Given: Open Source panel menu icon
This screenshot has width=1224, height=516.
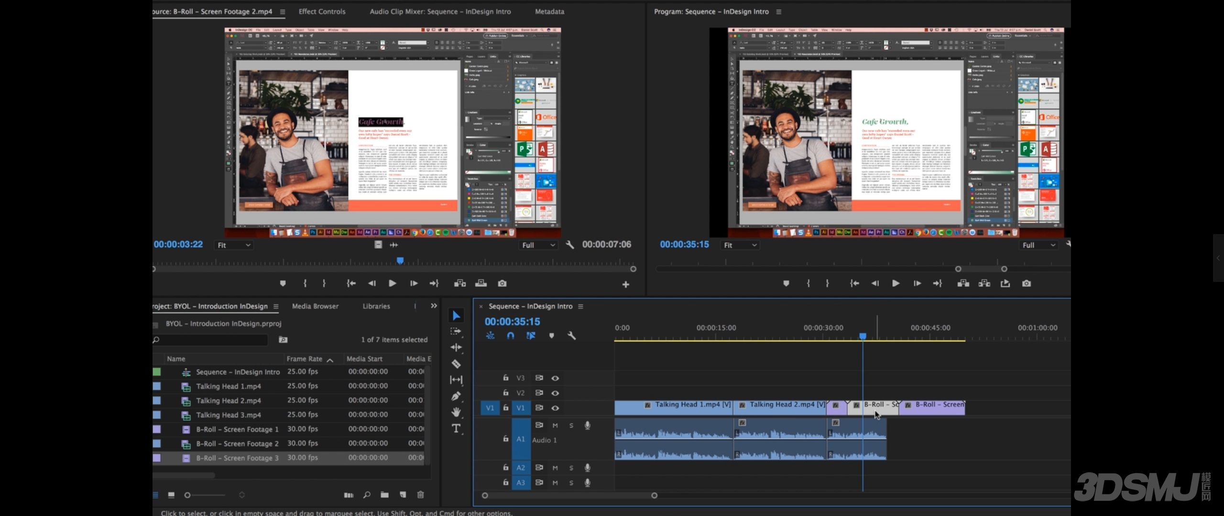Looking at the screenshot, I should click(283, 11).
